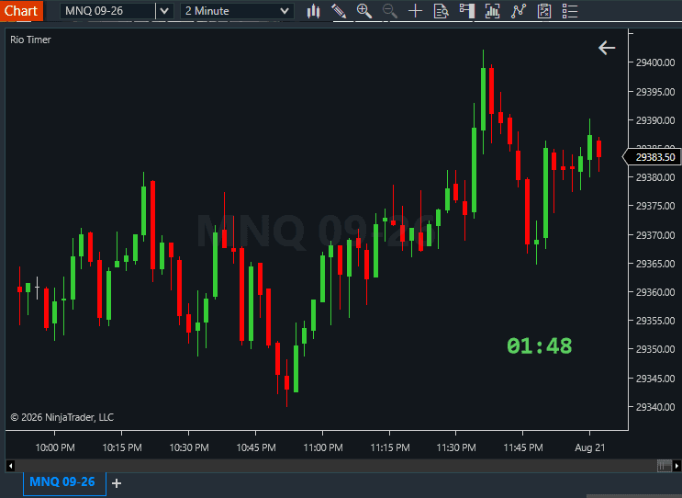Open the Strategies line-node icon
The image size is (682, 498).
[x=518, y=11]
